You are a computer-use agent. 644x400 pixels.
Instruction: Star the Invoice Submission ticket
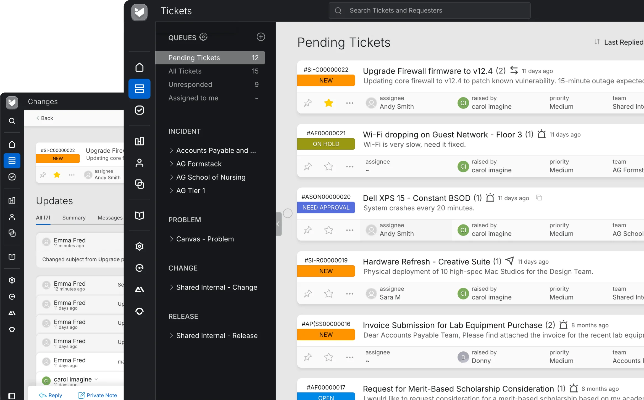tap(328, 357)
